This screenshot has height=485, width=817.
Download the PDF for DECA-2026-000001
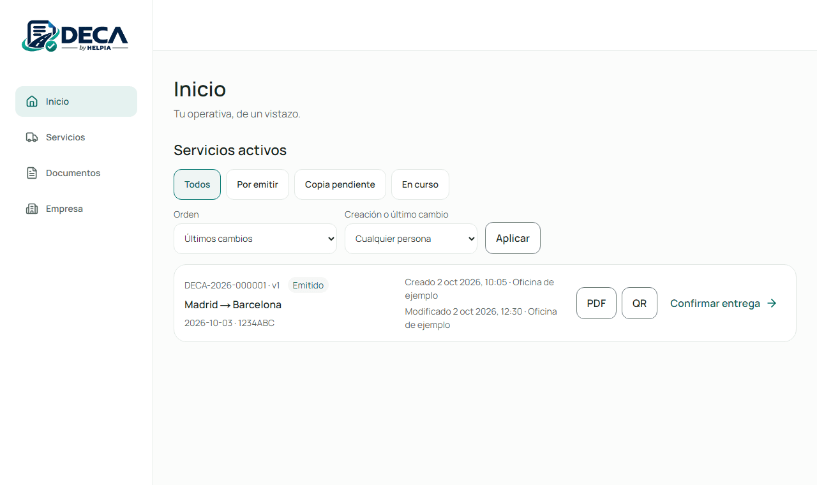[596, 303]
